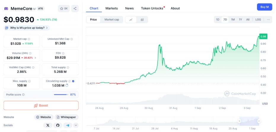
Task: Open the Token Unlocks tab
Action: point(152,8)
